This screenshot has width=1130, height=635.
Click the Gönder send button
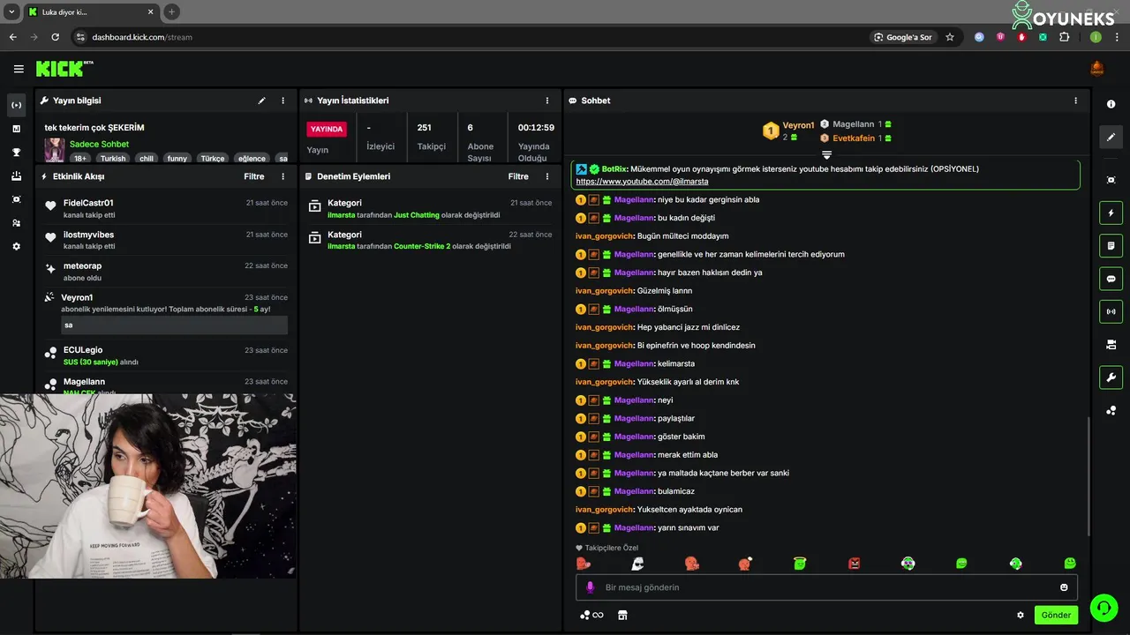pyautogui.click(x=1056, y=615)
